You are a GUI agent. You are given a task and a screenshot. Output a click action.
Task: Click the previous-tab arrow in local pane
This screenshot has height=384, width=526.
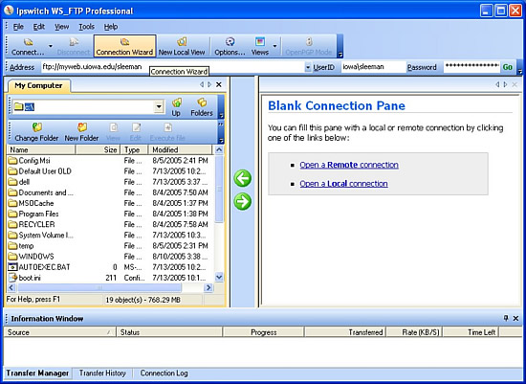click(202, 84)
